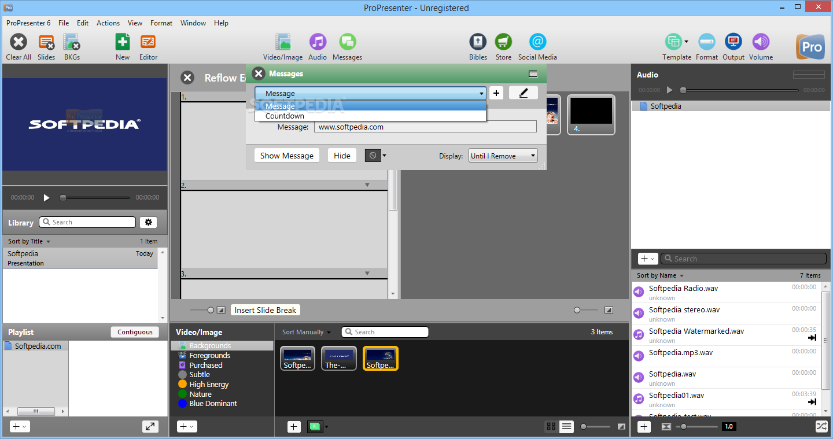
Task: Open Sort Manually dropdown
Action: coord(307,332)
